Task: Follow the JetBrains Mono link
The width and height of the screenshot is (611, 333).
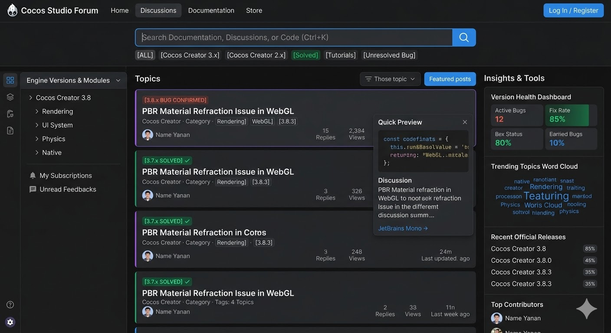Action: (403, 229)
